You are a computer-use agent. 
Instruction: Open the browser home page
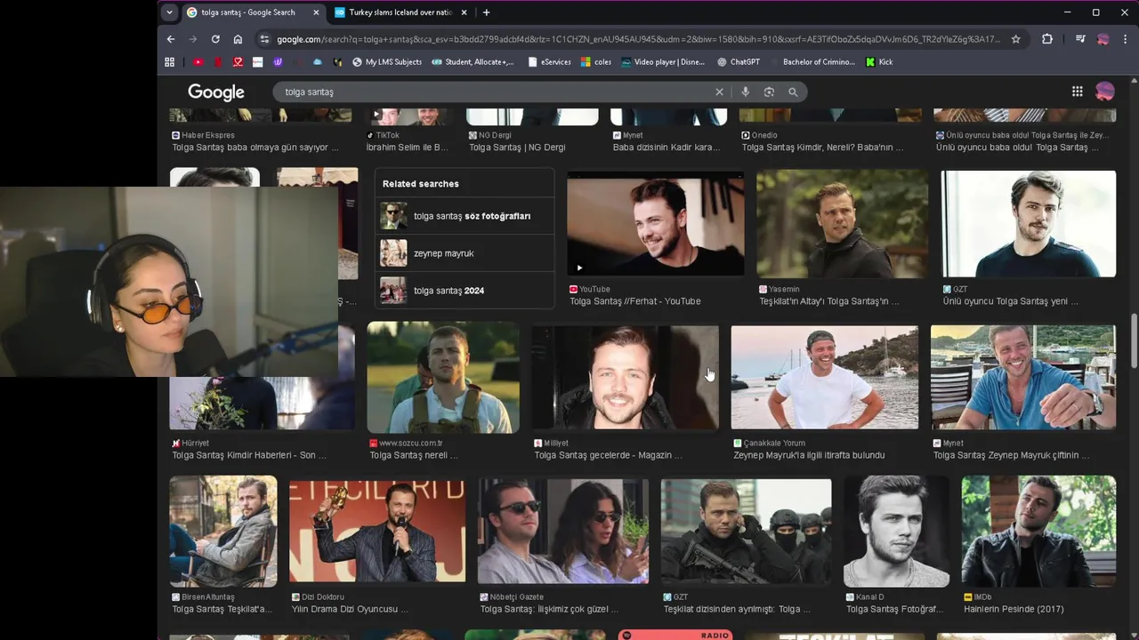pyautogui.click(x=238, y=39)
